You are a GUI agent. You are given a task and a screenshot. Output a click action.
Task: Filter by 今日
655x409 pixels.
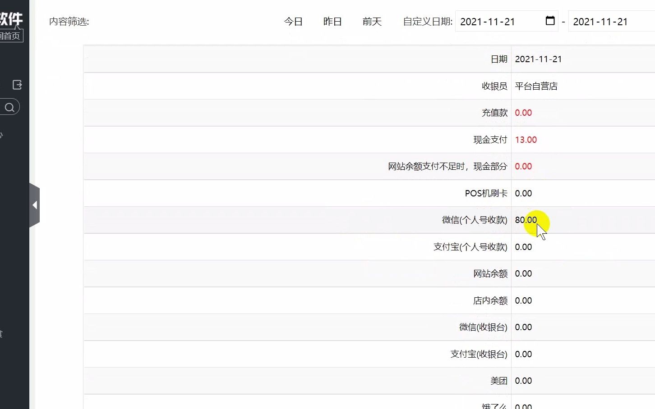[x=293, y=22]
